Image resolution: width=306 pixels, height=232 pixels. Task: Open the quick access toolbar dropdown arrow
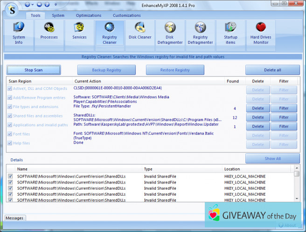click(x=56, y=5)
